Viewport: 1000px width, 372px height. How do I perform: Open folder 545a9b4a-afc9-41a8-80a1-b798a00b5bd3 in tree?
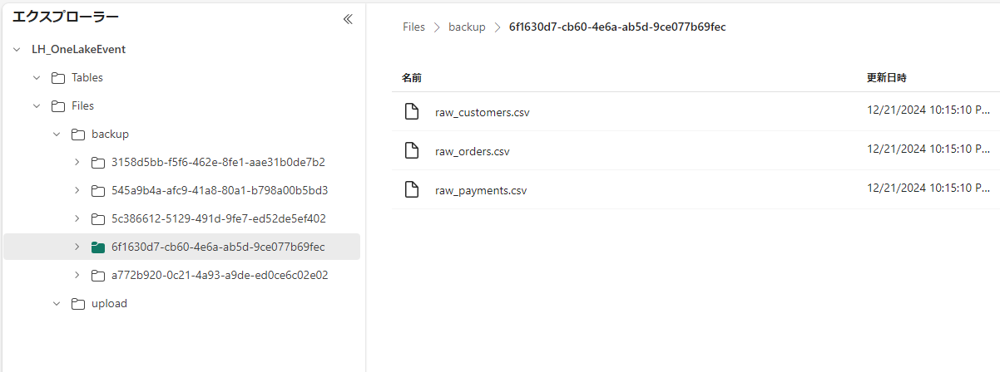pos(220,190)
